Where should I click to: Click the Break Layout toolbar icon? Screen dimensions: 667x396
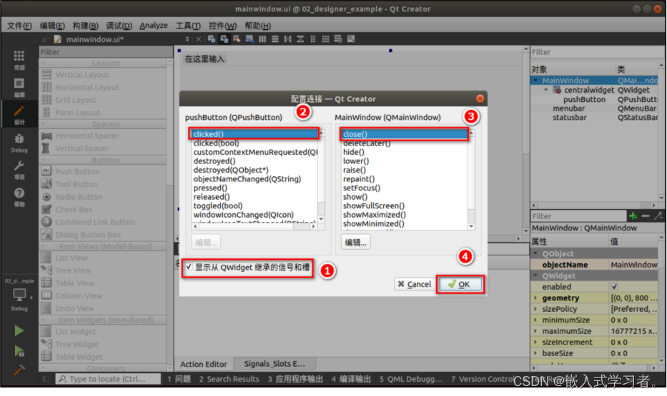[338, 39]
